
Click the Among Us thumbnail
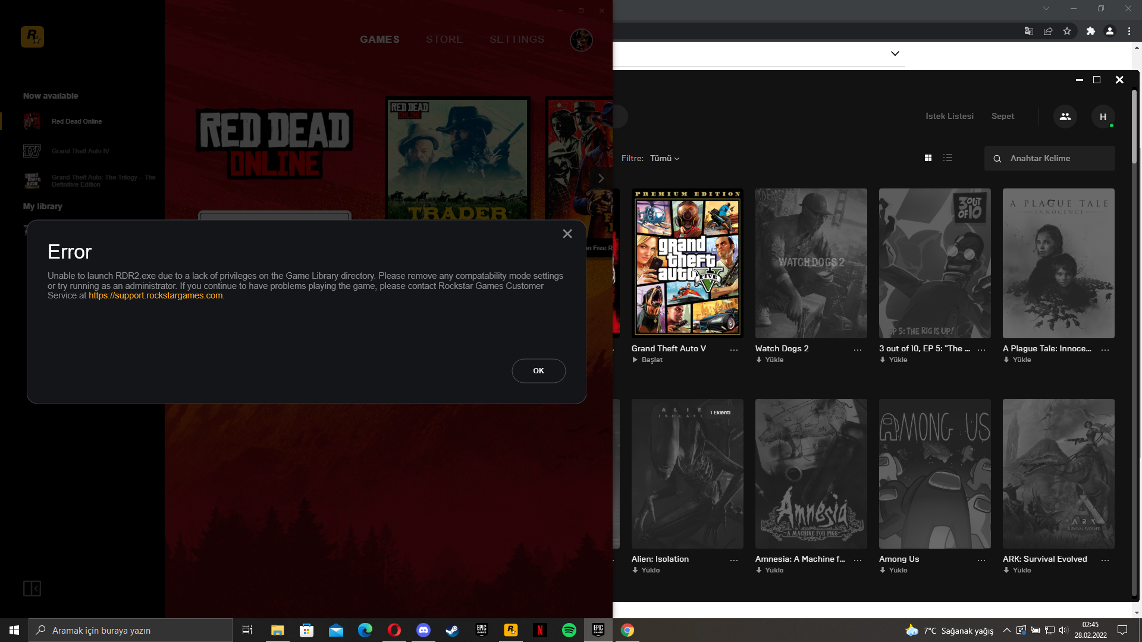tap(934, 474)
